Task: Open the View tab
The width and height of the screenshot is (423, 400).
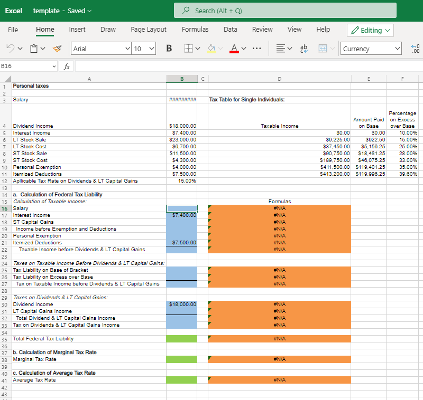Action: tap(295, 30)
